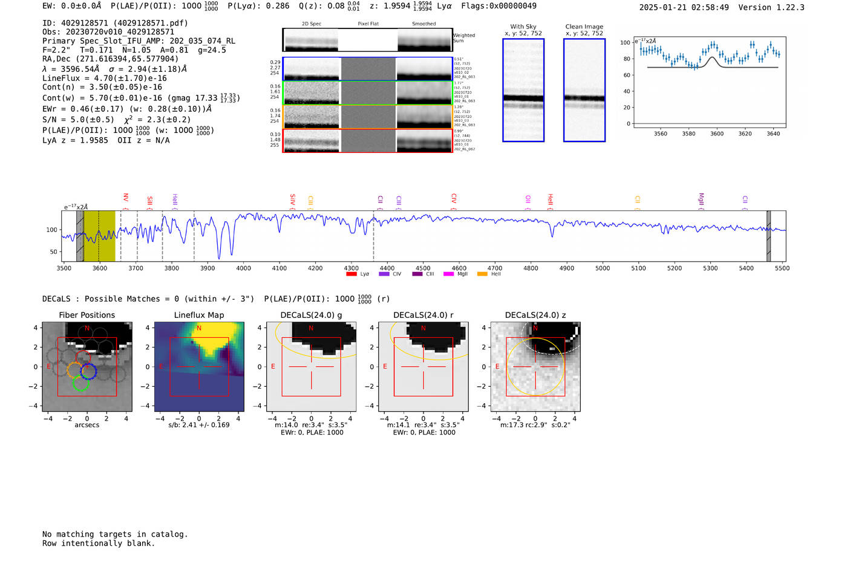Image resolution: width=847 pixels, height=576 pixels.
Task: Select the green-bordered 2D fiber spectrum row
Action: (x=368, y=93)
